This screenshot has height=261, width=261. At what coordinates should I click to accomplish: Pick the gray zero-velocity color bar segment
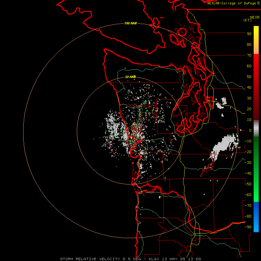(256, 128)
